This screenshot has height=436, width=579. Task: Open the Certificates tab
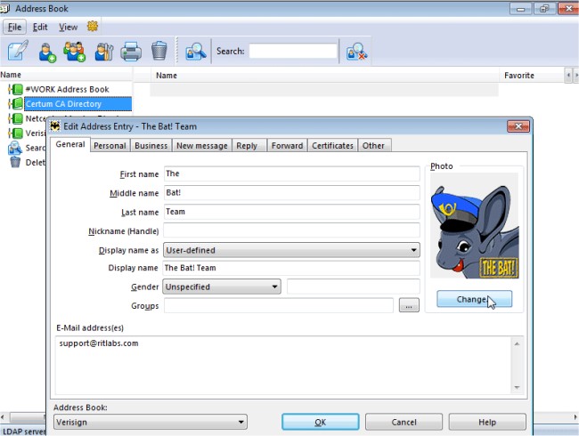click(332, 146)
